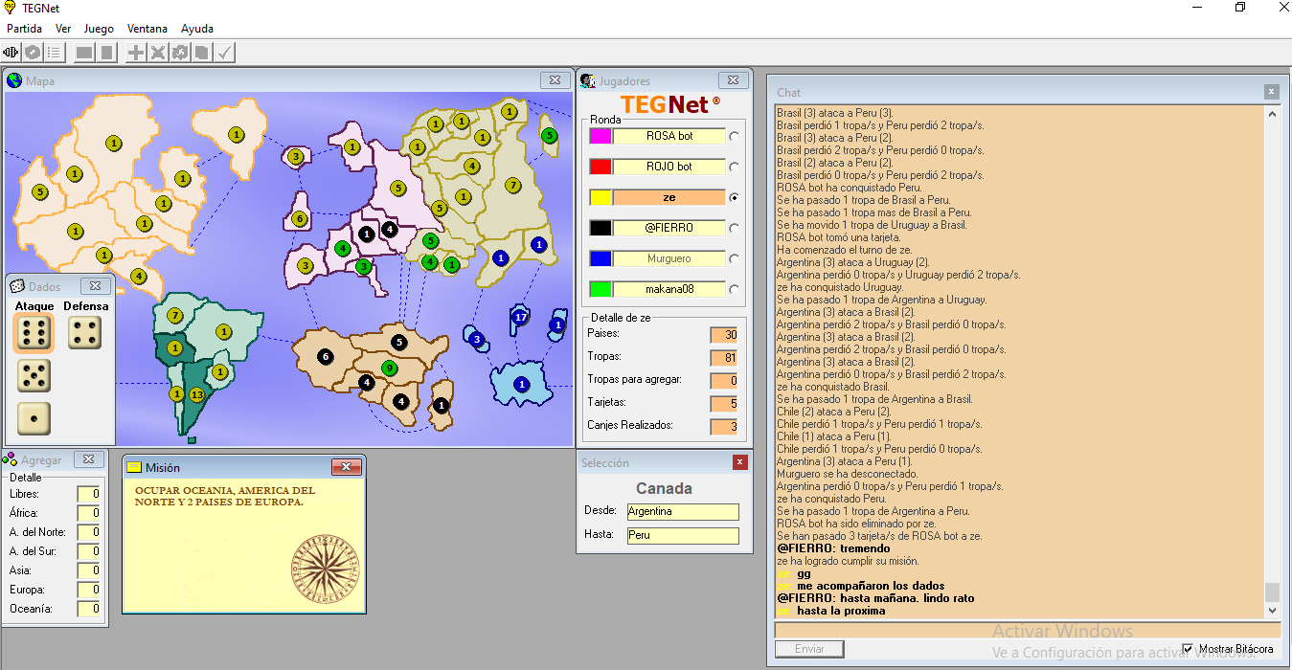The height and width of the screenshot is (670, 1292).
Task: Click the black 6 troop marker in Africa
Action: [x=326, y=357]
